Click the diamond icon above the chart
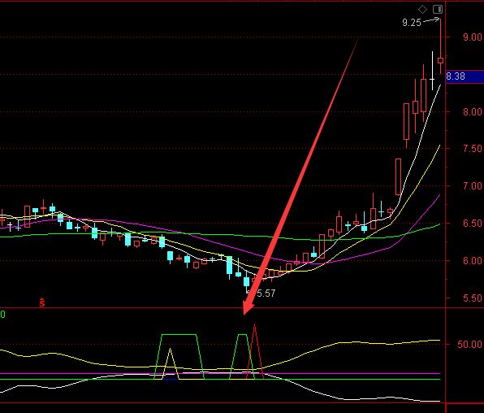The image size is (484, 413). [x=422, y=10]
